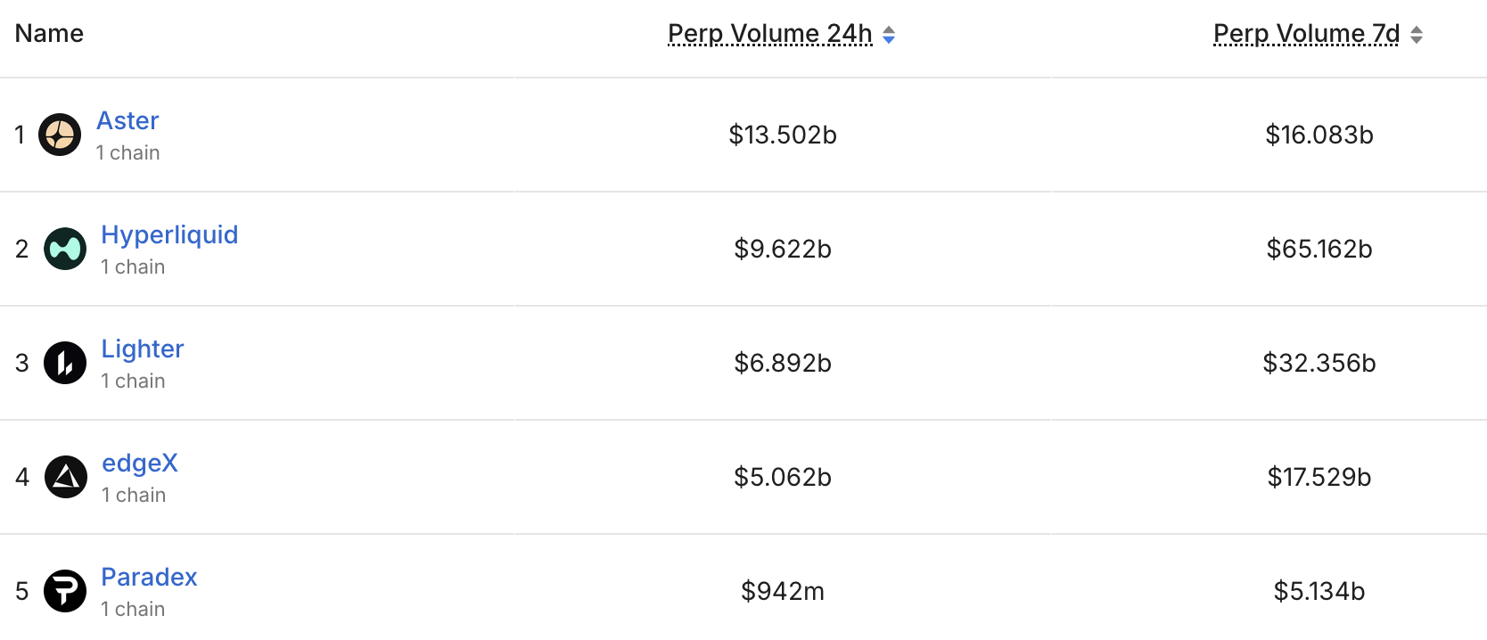Image resolution: width=1487 pixels, height=640 pixels.
Task: Select edgeX's 24h volume $5.062b cell
Action: 783,477
